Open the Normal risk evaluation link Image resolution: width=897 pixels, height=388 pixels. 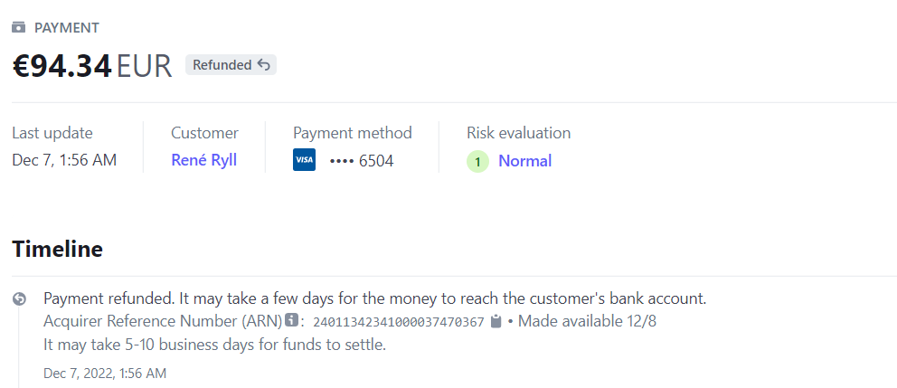tap(524, 161)
